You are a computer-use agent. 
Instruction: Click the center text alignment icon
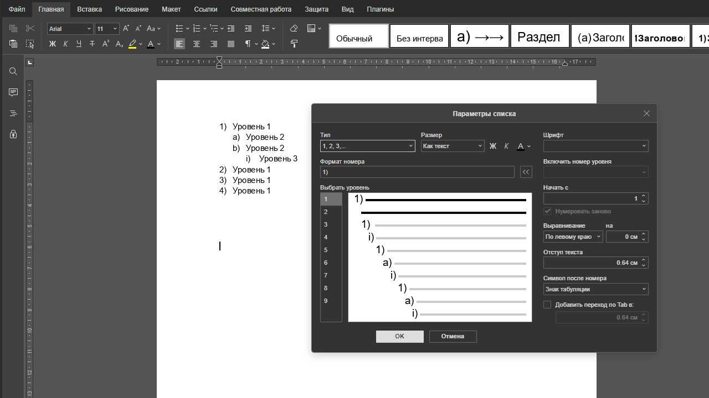click(197, 44)
